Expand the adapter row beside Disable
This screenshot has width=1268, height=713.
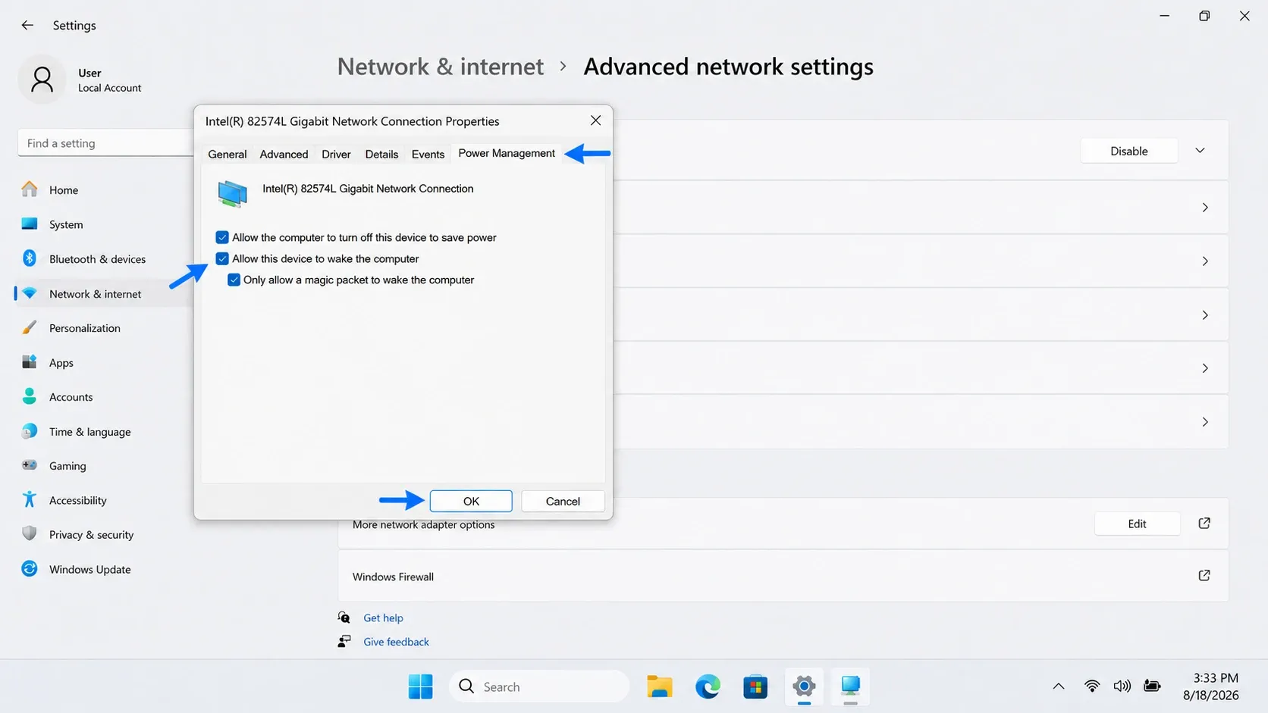click(x=1200, y=151)
